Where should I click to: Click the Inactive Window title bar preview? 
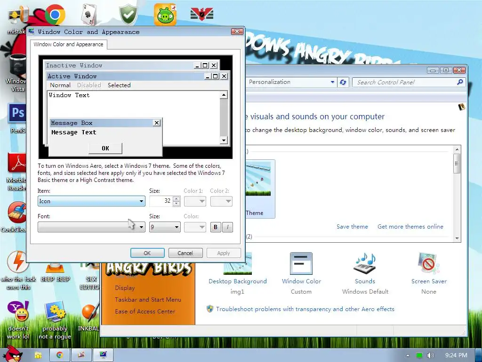(x=120, y=65)
